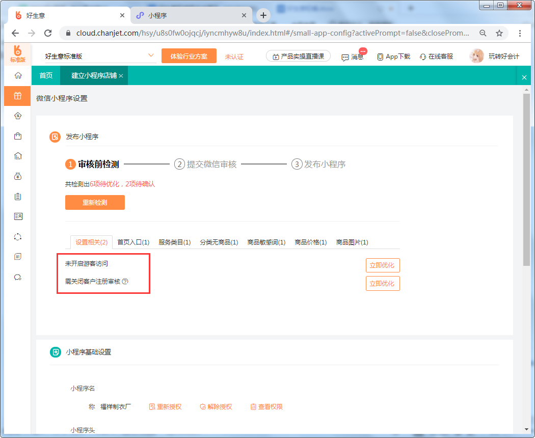Expand the 好生意标准版 dropdown
The height and width of the screenshot is (438, 535).
(151, 56)
